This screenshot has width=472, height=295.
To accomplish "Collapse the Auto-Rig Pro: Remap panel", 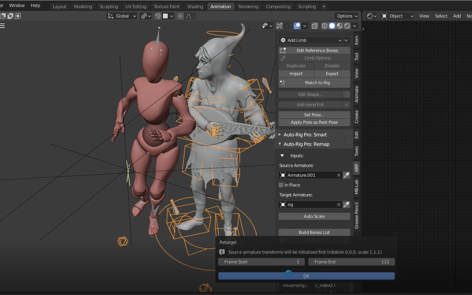I will pos(306,144).
